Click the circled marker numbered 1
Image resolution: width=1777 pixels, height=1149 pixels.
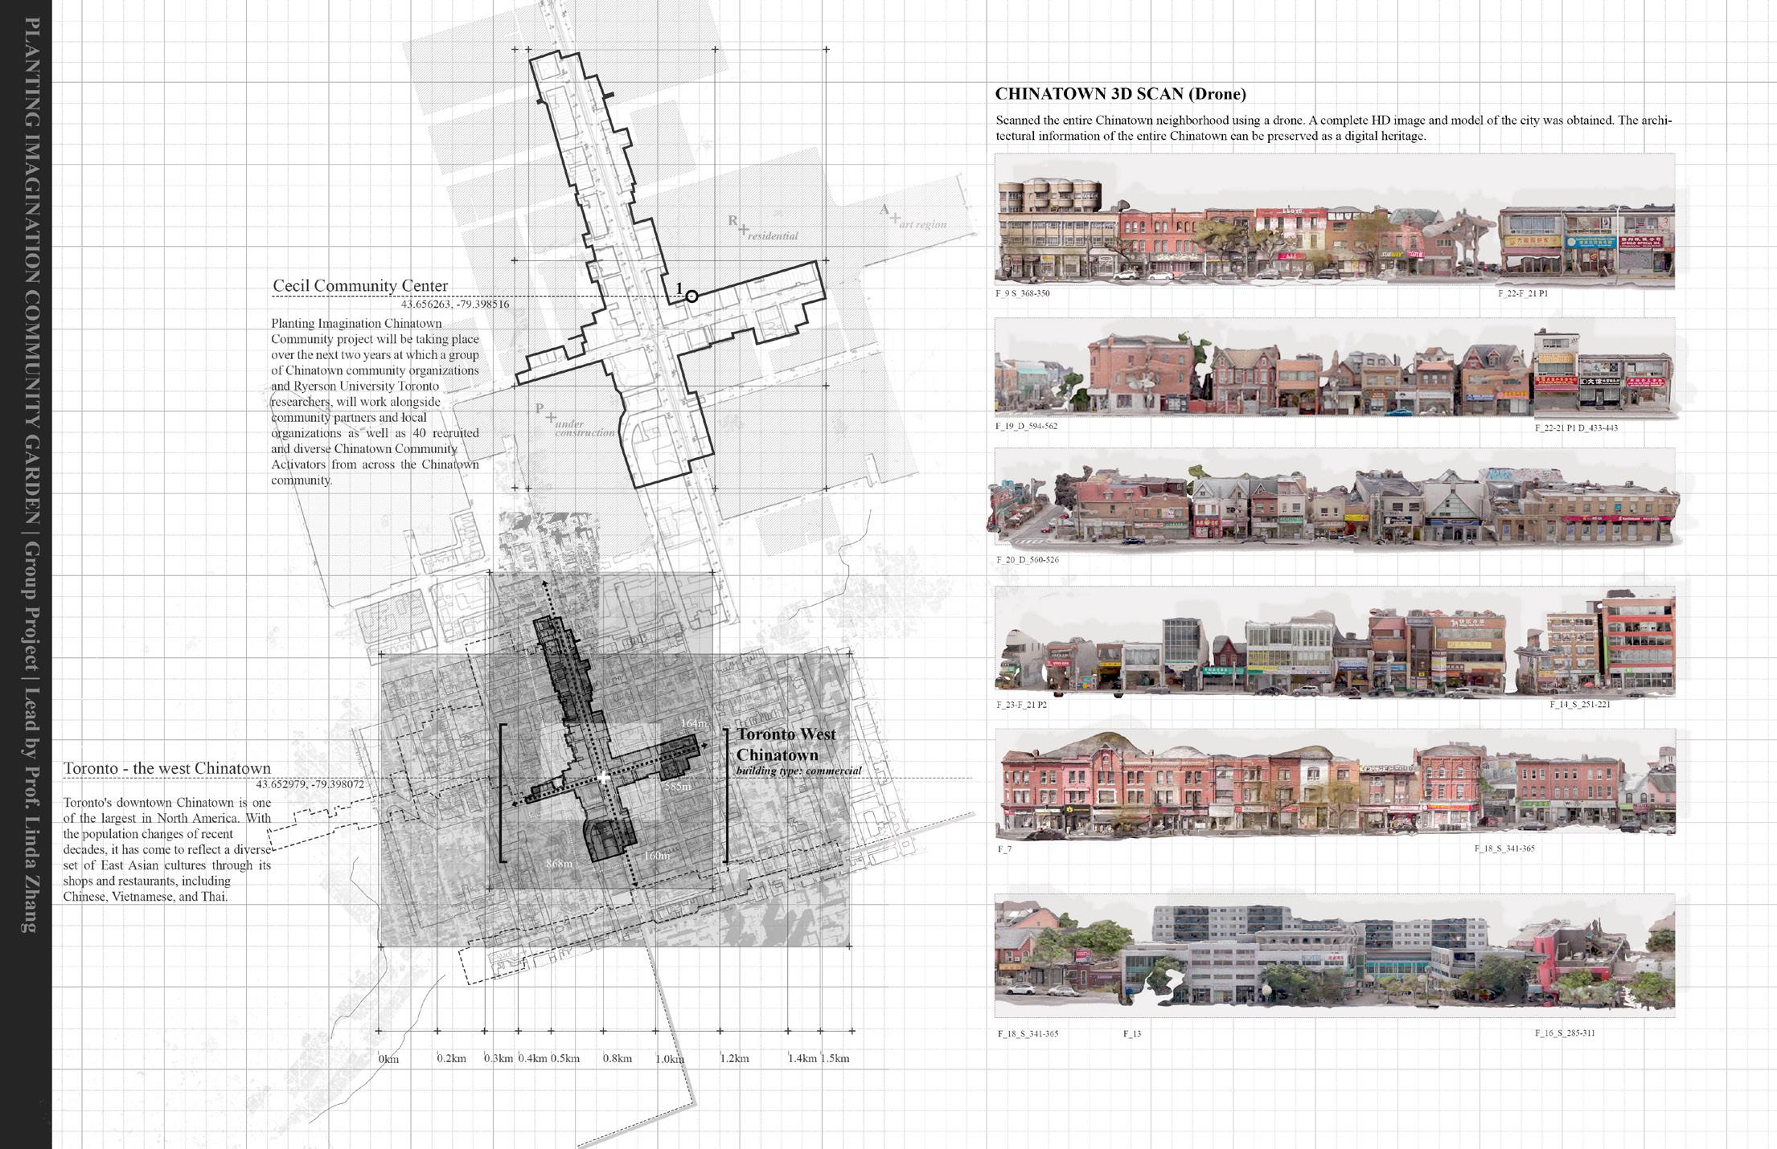[691, 296]
